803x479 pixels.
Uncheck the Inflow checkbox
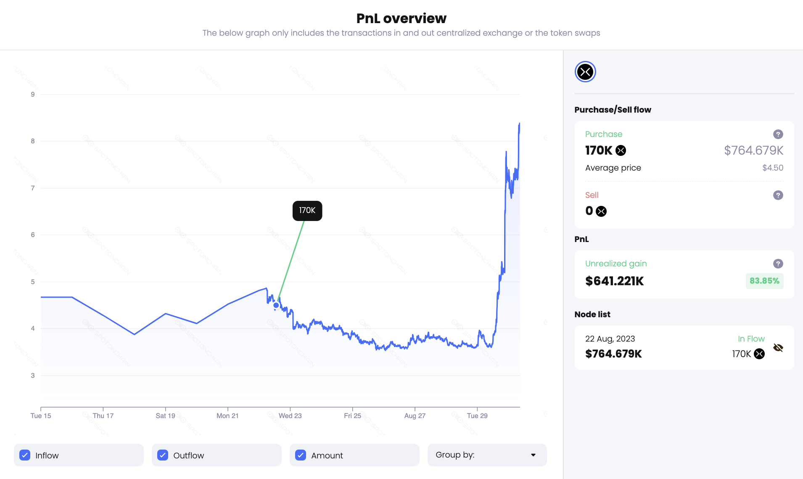tap(25, 455)
